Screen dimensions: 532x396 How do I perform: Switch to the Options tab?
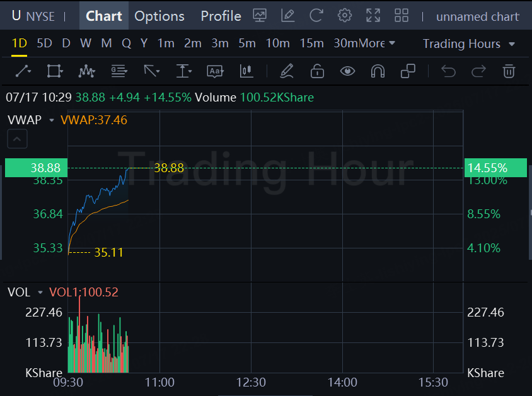[159, 16]
